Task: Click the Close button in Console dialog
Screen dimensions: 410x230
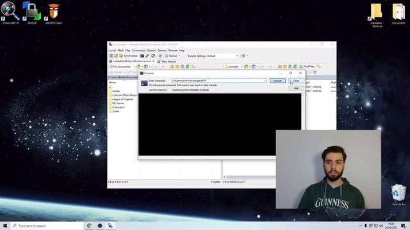Action: (x=296, y=81)
